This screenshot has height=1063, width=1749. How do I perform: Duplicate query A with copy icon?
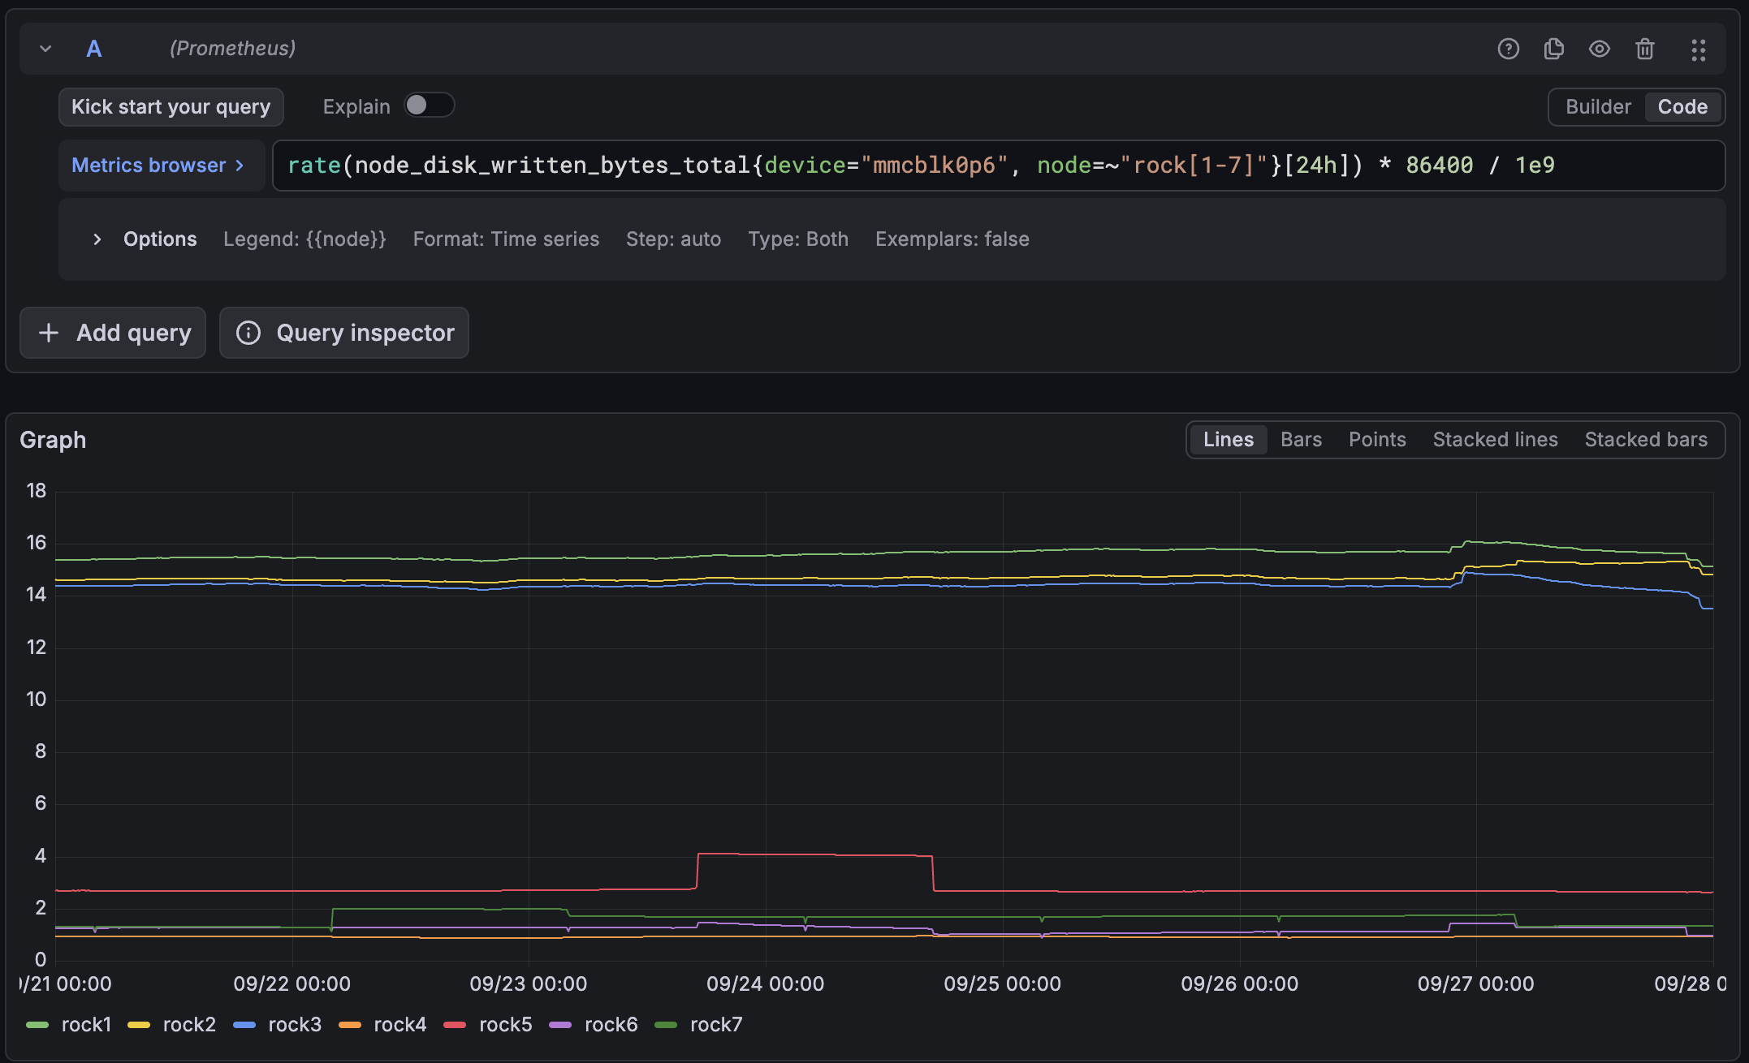click(x=1553, y=49)
